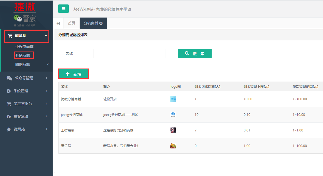323x176 pixels.
Task: Click the 捷微管家 logo in the sidebar
Action: click(25, 14)
